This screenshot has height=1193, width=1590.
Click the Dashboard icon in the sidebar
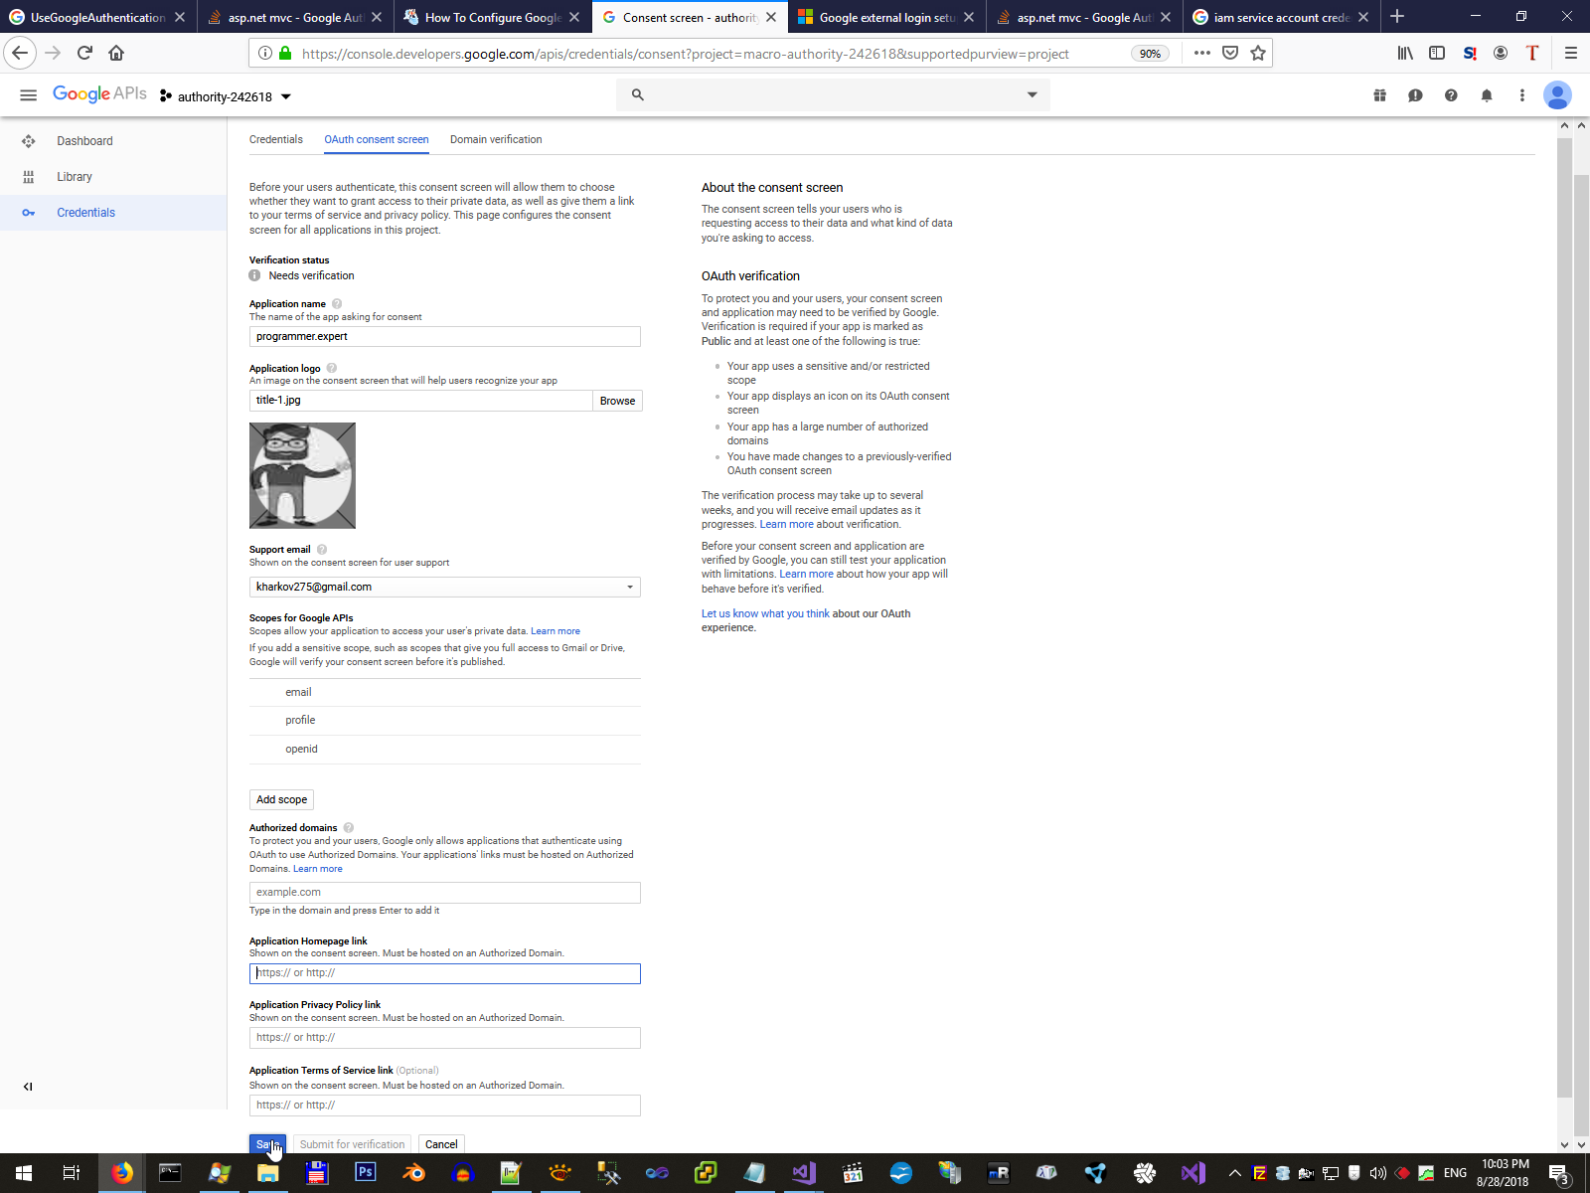tap(29, 141)
